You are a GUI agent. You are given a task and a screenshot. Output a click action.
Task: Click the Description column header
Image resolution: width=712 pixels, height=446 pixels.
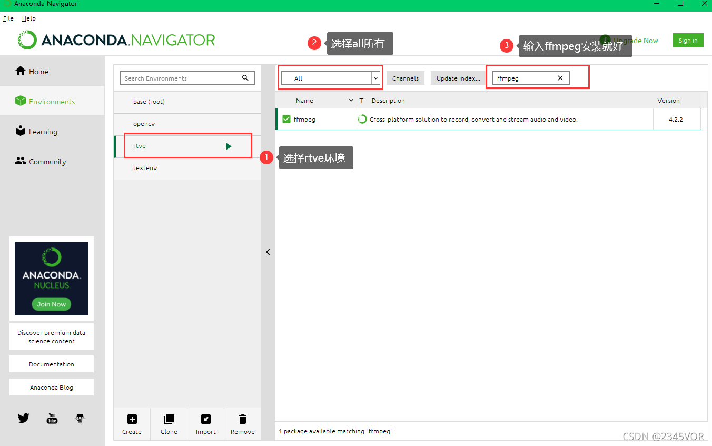[x=388, y=100]
